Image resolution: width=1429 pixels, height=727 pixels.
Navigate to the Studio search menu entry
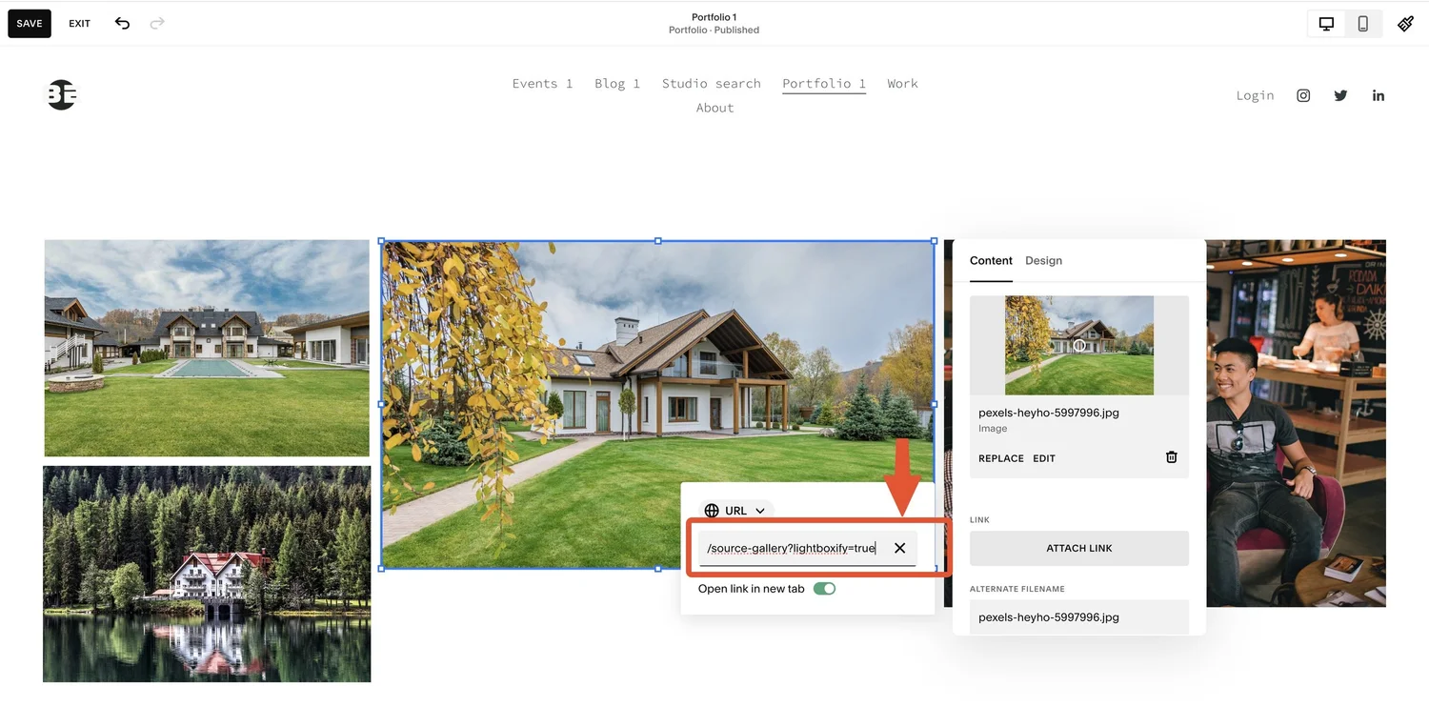[x=711, y=83]
